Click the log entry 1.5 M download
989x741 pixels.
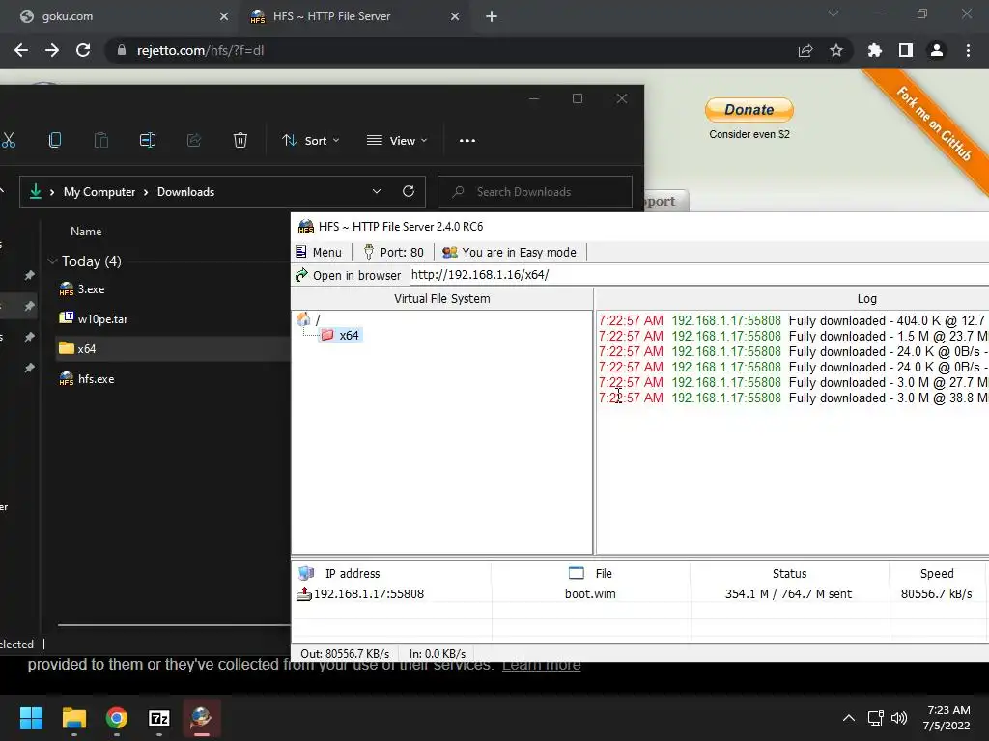coord(793,337)
